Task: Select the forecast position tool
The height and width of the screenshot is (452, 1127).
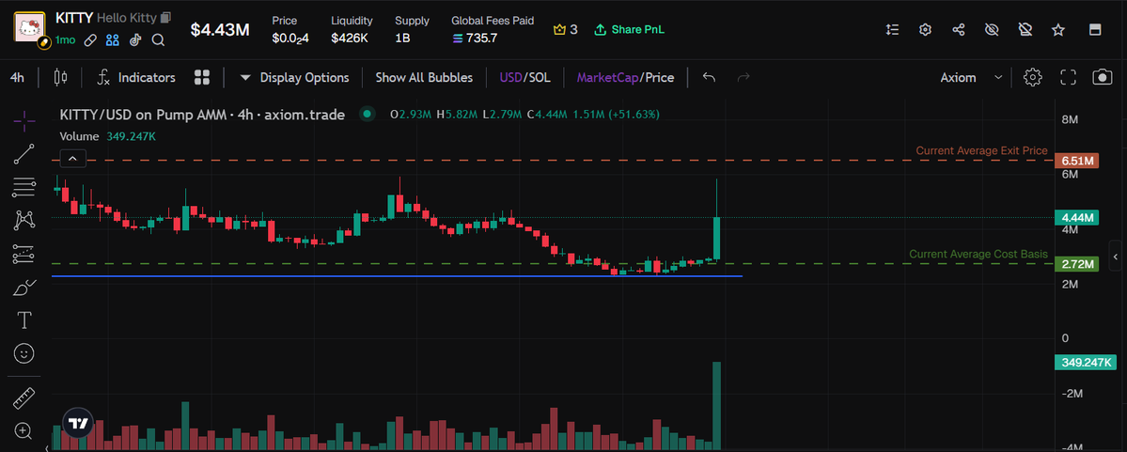Action: click(23, 253)
